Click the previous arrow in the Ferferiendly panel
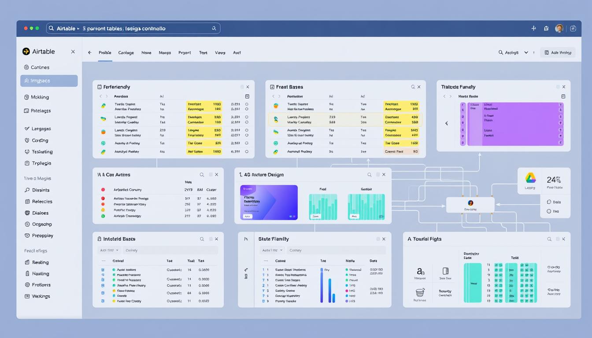This screenshot has height=338, width=592. [100, 96]
